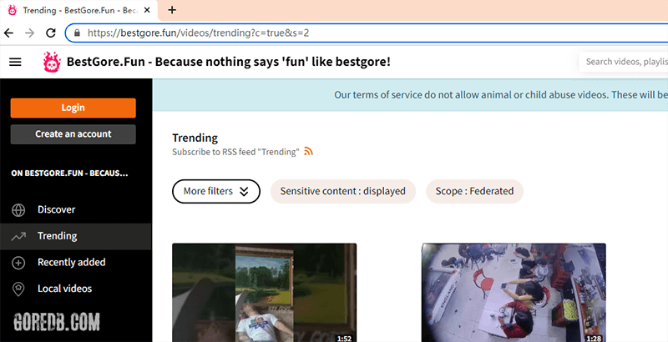Select Trending in the sidebar menu
The width and height of the screenshot is (668, 342).
click(76, 236)
